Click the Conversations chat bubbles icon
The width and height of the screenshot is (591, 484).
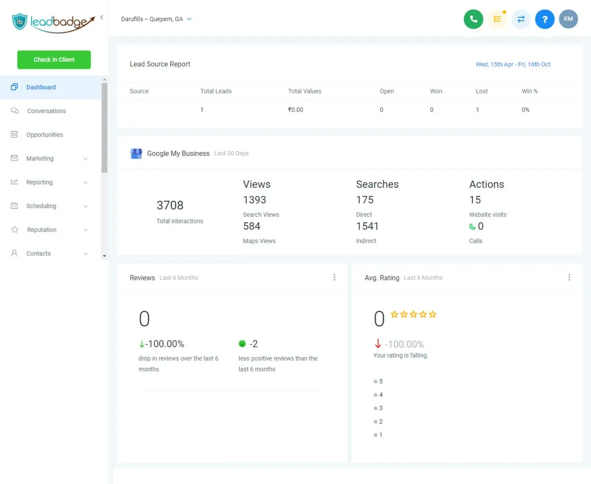pos(15,111)
